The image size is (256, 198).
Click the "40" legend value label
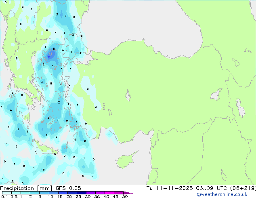(106, 196)
